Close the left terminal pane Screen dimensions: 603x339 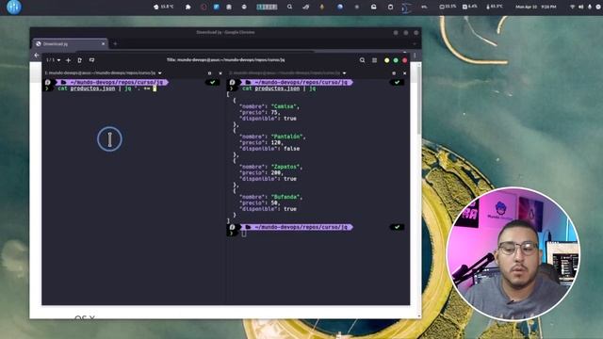[x=220, y=73]
